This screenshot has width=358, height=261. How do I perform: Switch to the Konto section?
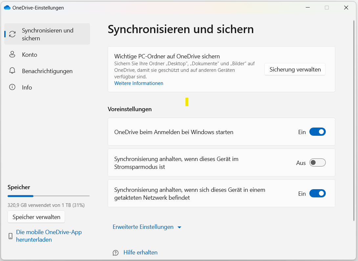(47, 54)
